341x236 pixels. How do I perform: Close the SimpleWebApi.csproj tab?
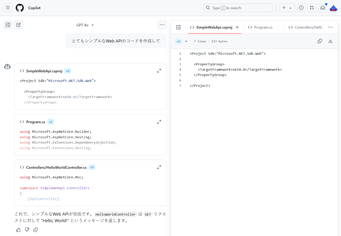(x=237, y=27)
